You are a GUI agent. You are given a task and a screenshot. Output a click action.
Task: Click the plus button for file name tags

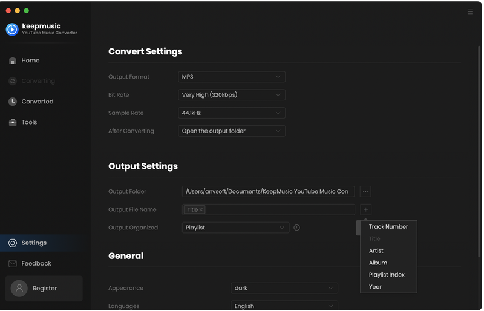pyautogui.click(x=365, y=210)
